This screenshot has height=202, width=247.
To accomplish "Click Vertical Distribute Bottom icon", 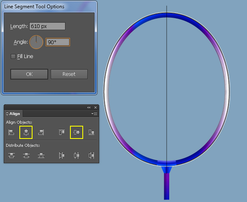I will pos(41,155).
